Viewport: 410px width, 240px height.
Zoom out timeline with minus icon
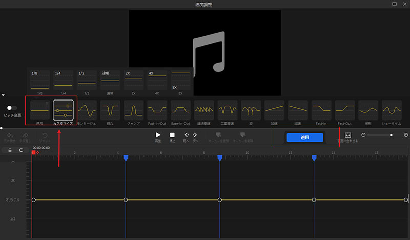click(363, 135)
